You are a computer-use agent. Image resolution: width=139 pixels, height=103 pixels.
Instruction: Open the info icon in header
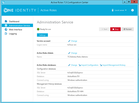click(132, 10)
